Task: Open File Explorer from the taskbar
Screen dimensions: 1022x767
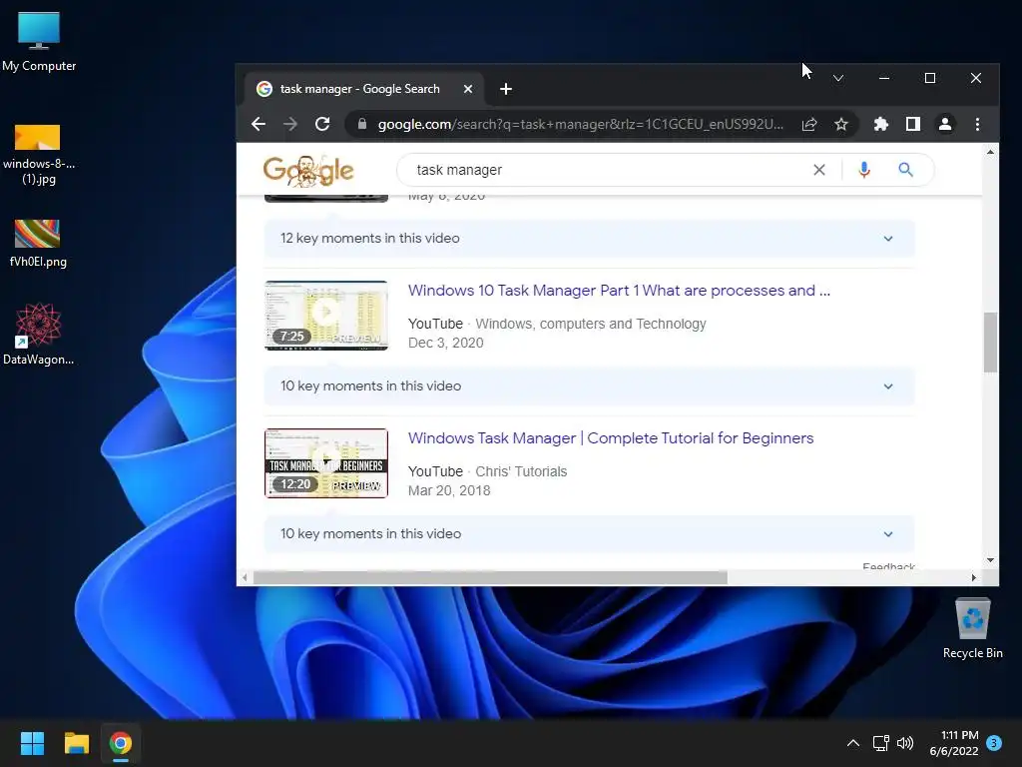Action: pyautogui.click(x=76, y=743)
